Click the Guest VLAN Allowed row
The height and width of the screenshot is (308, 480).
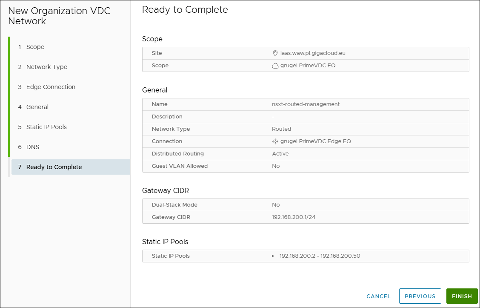pos(305,166)
